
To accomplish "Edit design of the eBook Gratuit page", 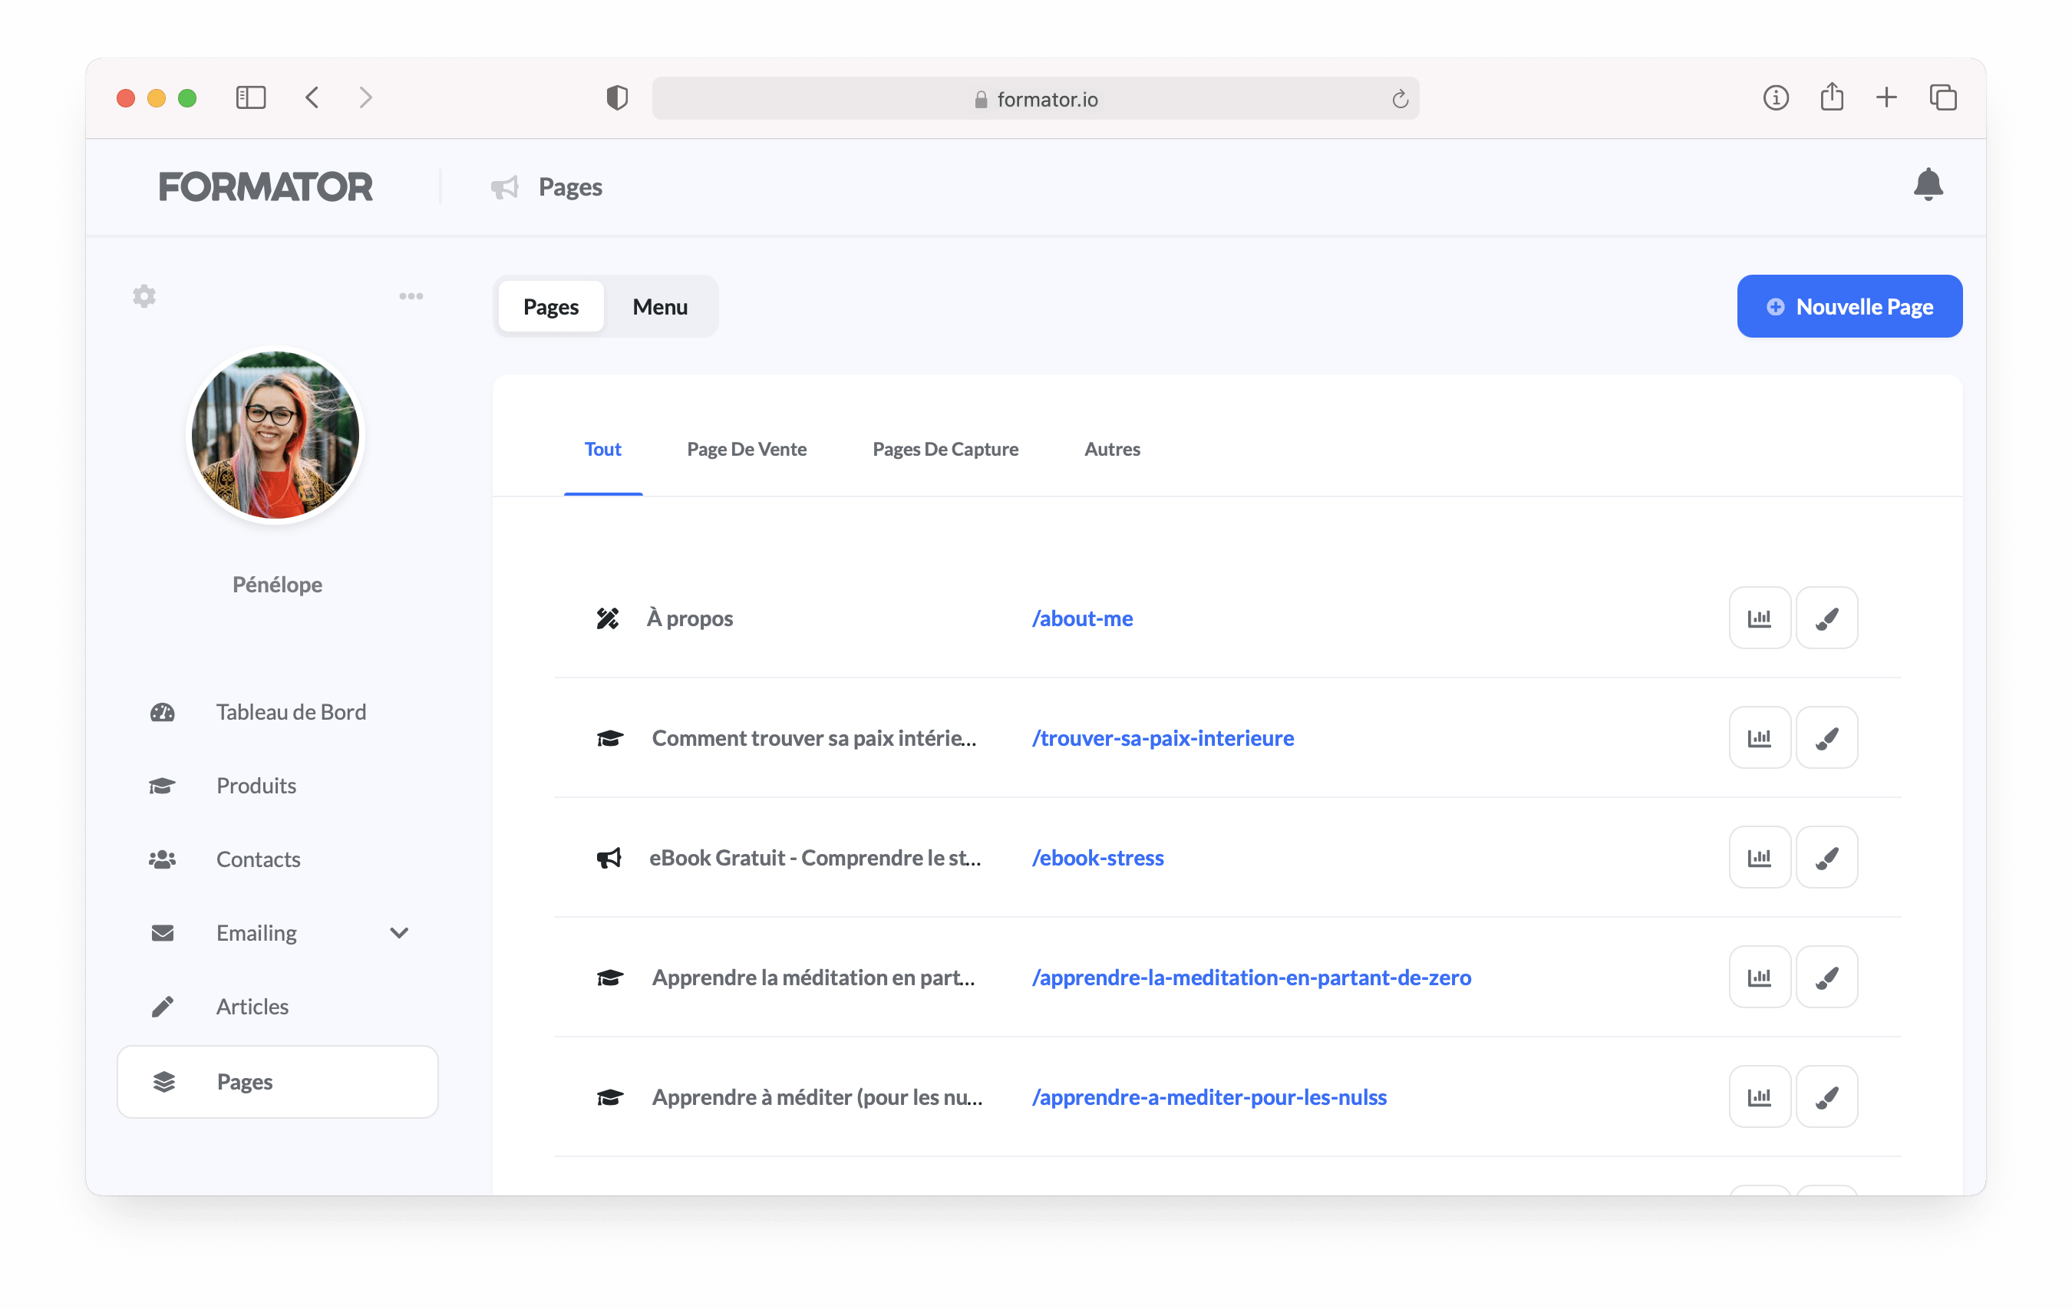I will (x=1826, y=857).
